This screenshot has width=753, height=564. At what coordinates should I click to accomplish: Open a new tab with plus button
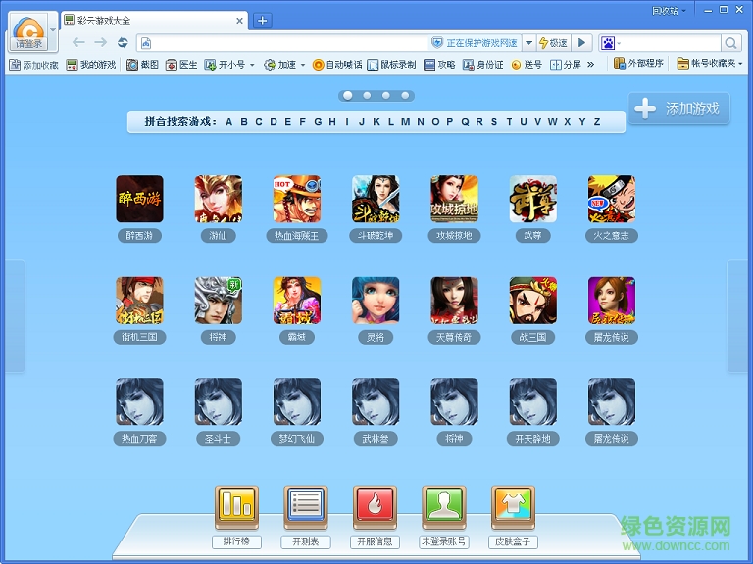[x=262, y=21]
